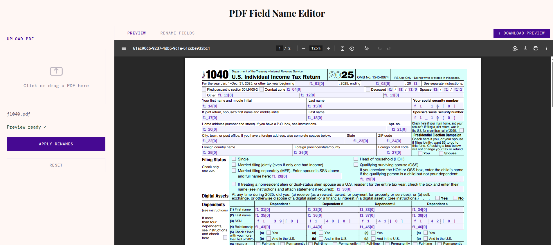Screen dimensions: 553x245
Task: Click spouse first name field f1_17[0]
Action: 254,118
